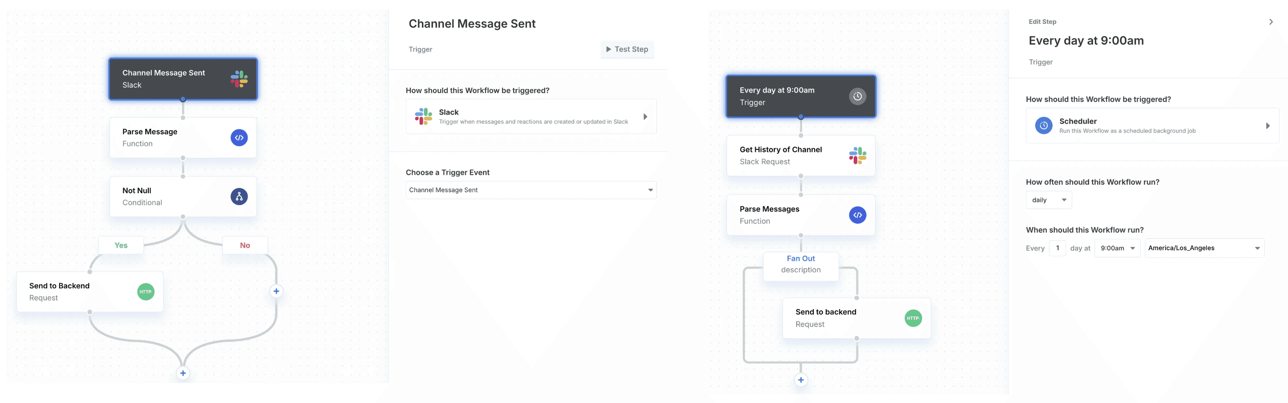Open the 9:00am time dropdown

click(1117, 248)
